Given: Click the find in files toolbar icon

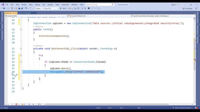Looking at the screenshot, I should [x=70, y=8].
